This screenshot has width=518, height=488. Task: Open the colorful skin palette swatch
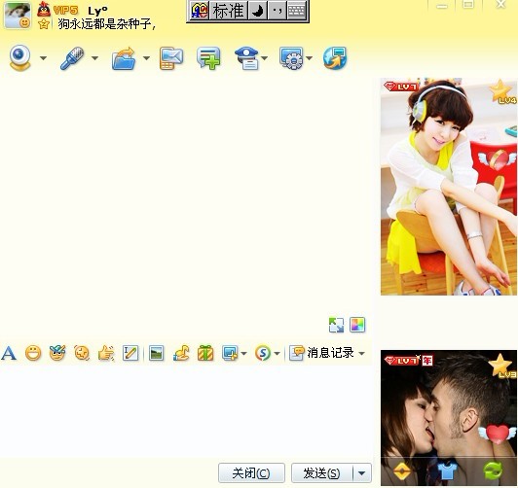[357, 325]
